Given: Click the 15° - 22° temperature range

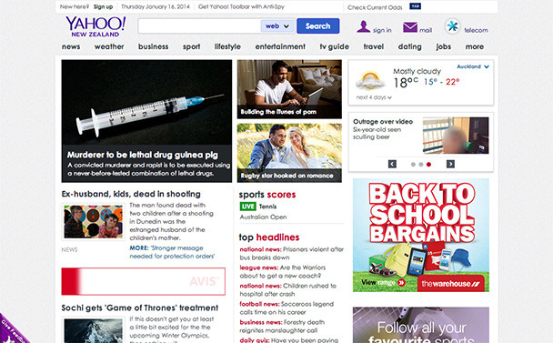Looking at the screenshot, I should (x=441, y=82).
